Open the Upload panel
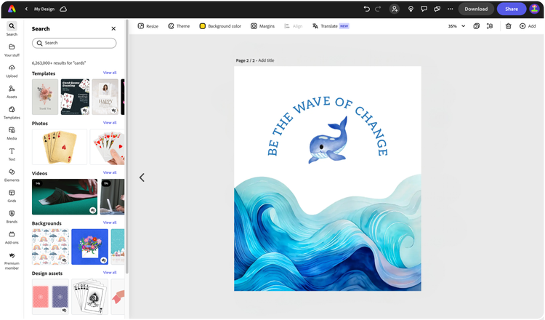 tap(12, 71)
